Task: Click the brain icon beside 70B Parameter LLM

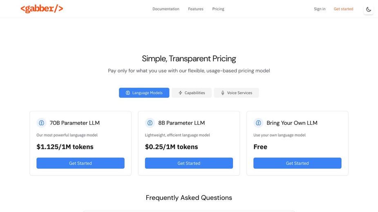Action: [41, 123]
